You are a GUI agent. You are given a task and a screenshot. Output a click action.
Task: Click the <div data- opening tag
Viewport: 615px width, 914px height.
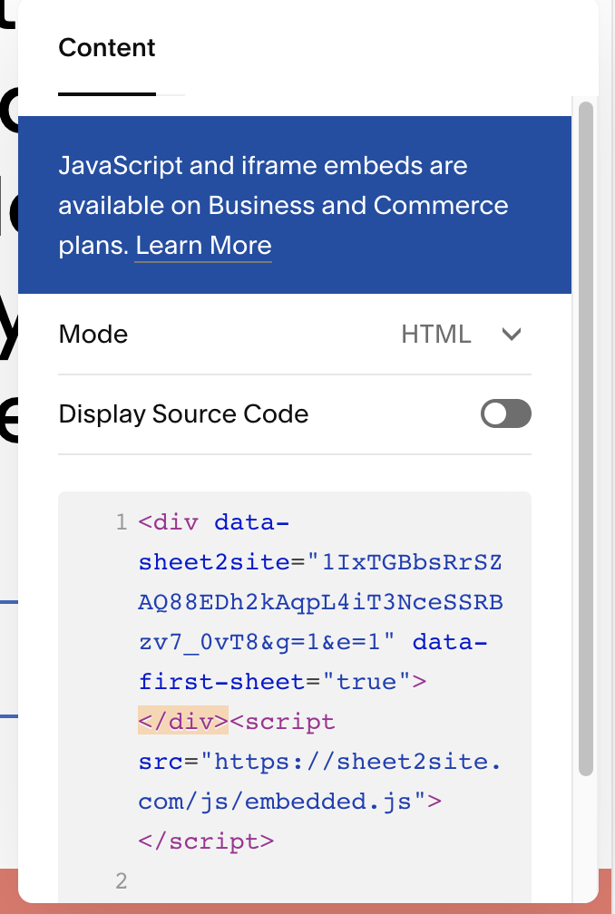(213, 521)
